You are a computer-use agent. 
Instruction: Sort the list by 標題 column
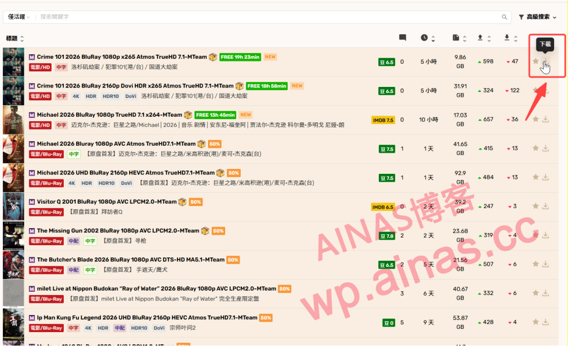coord(15,38)
